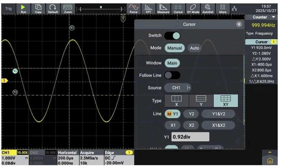Select the Y1&Y2 line pair

[x=219, y=114]
